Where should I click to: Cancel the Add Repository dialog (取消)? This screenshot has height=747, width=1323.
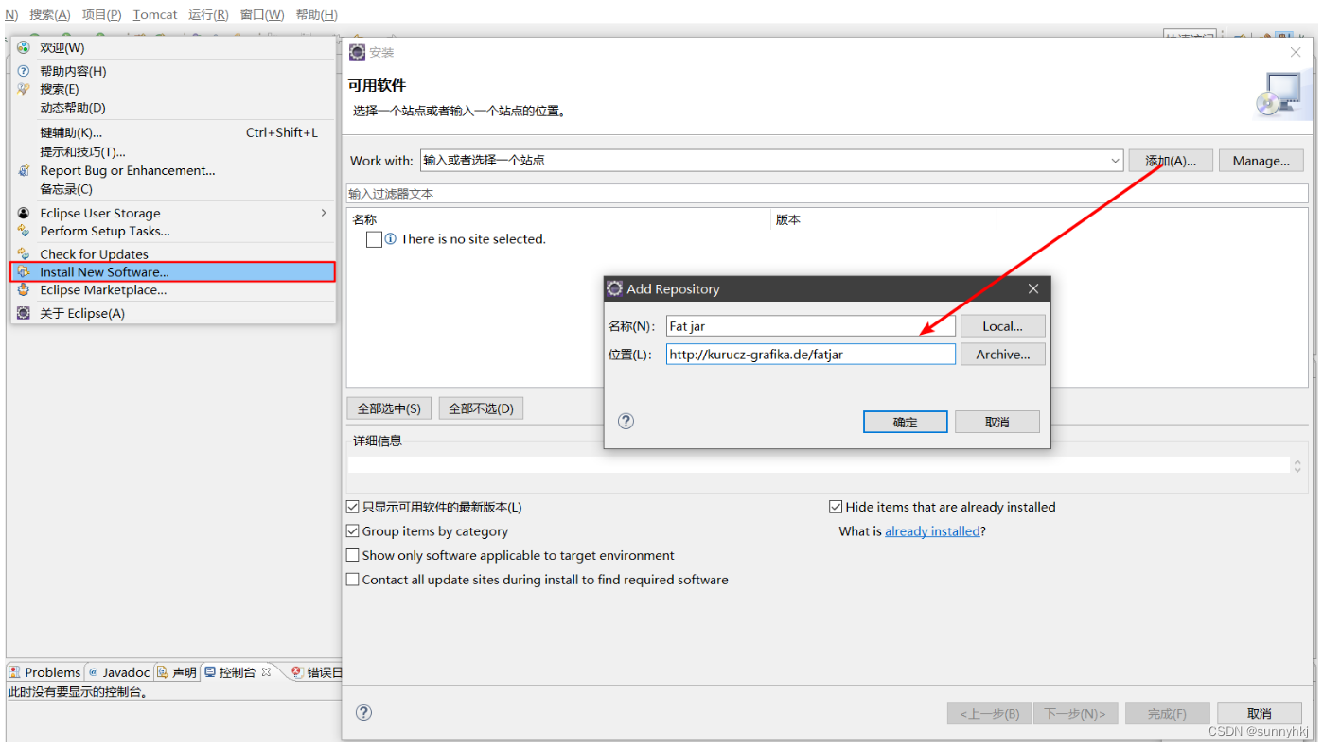coord(997,422)
